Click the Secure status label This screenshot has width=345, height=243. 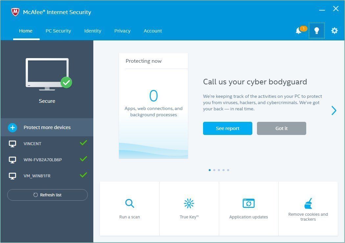click(x=47, y=101)
